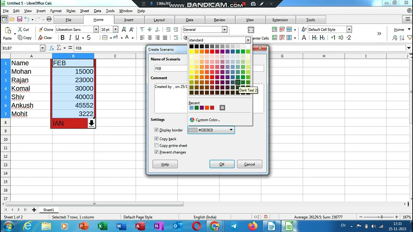Add a new sheet with the plus icon
The height and width of the screenshot is (232, 413).
[34, 210]
